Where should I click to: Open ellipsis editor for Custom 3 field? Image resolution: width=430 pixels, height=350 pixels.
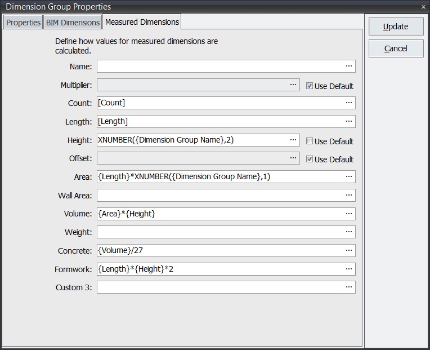coord(349,287)
